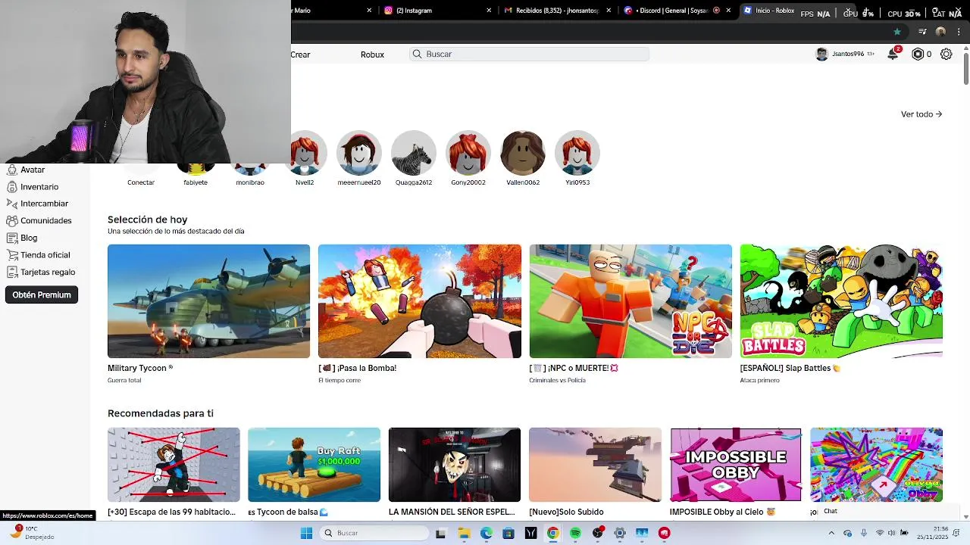Open Microsoft Store from taskbar

(x=508, y=533)
